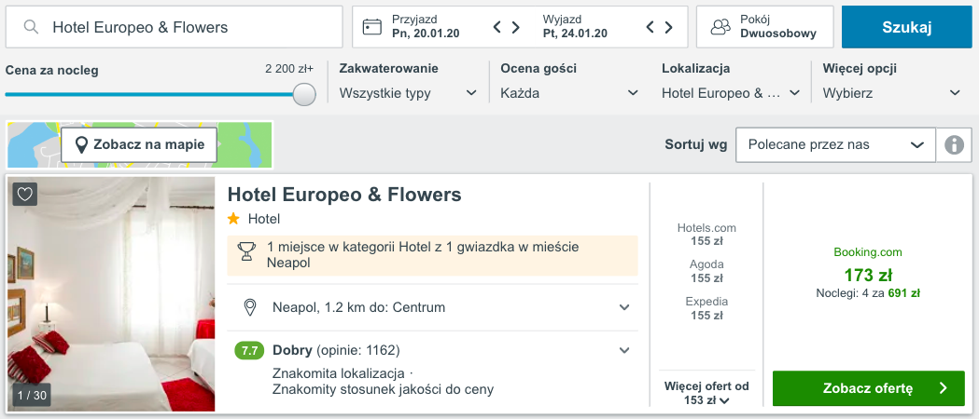Click the guests icon in Pokój selector
This screenshot has width=979, height=419.
click(x=720, y=27)
